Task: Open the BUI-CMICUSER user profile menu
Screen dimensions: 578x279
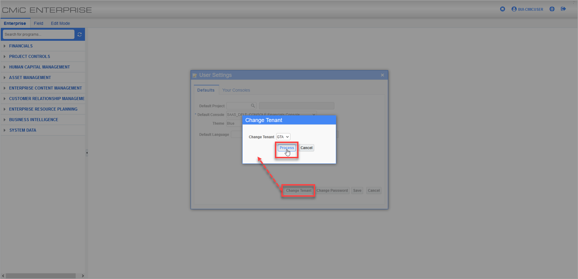Action: tap(527, 9)
